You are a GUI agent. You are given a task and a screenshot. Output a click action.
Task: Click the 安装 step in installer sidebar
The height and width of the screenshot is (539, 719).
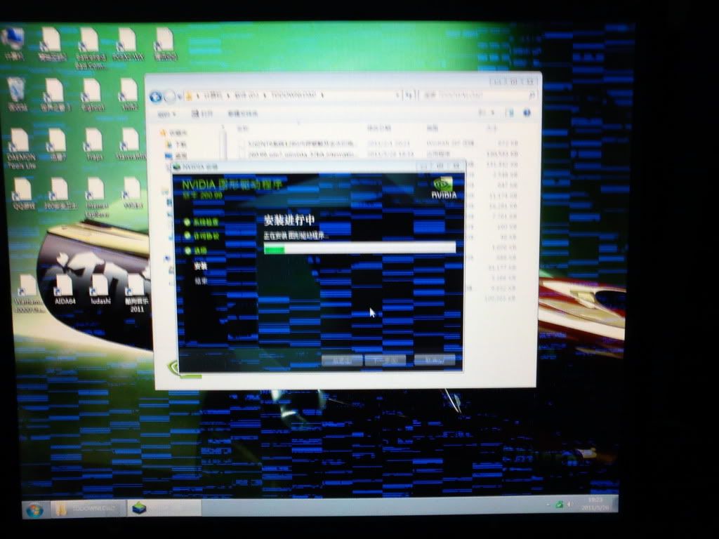[200, 266]
